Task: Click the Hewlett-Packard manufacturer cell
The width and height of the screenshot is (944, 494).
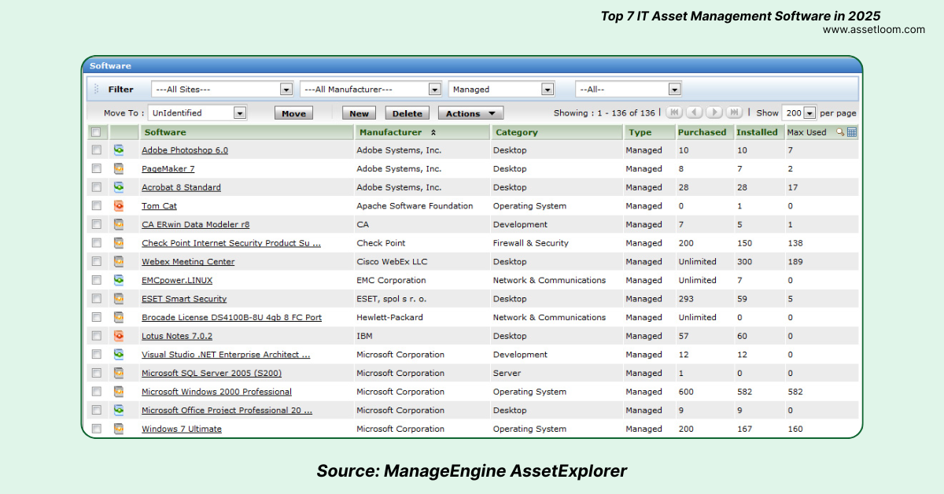Action: (x=389, y=317)
